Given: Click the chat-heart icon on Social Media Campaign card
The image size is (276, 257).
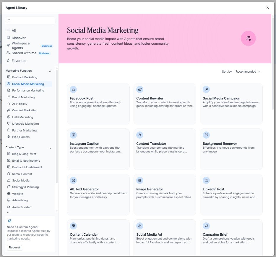Looking at the screenshot, I should tap(206, 89).
